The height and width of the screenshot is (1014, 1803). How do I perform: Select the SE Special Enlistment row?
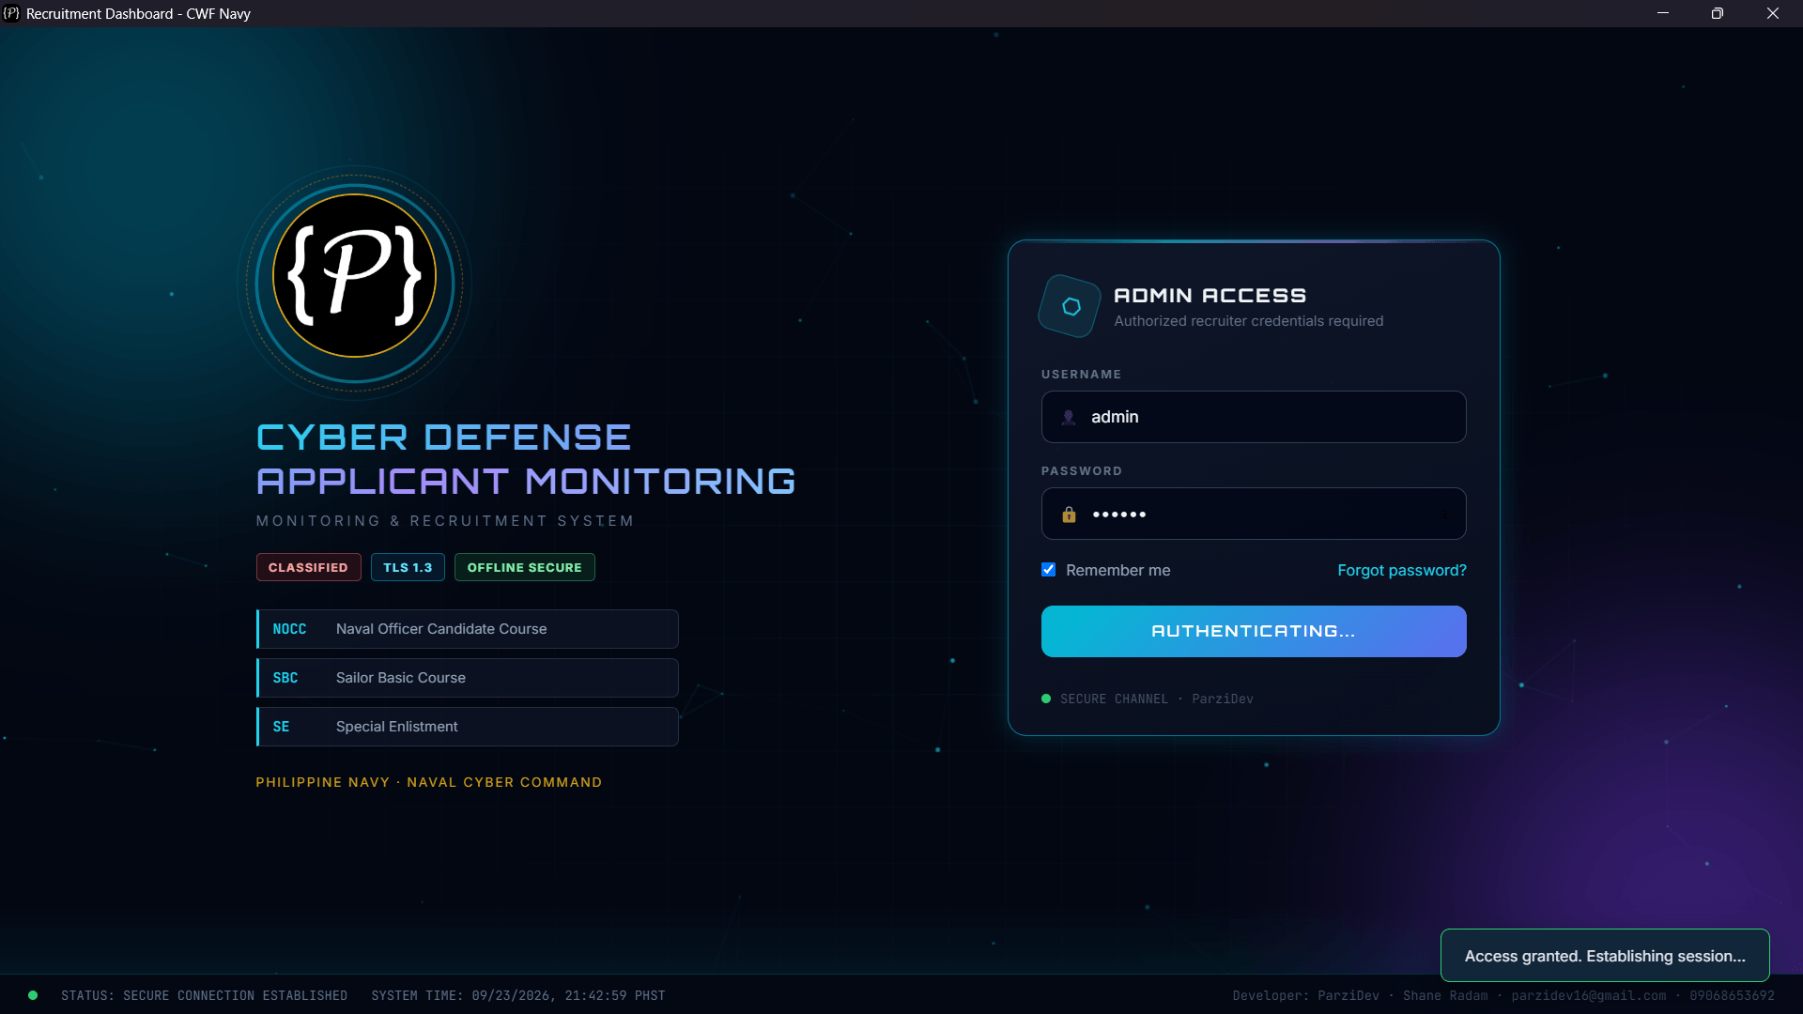pyautogui.click(x=468, y=727)
